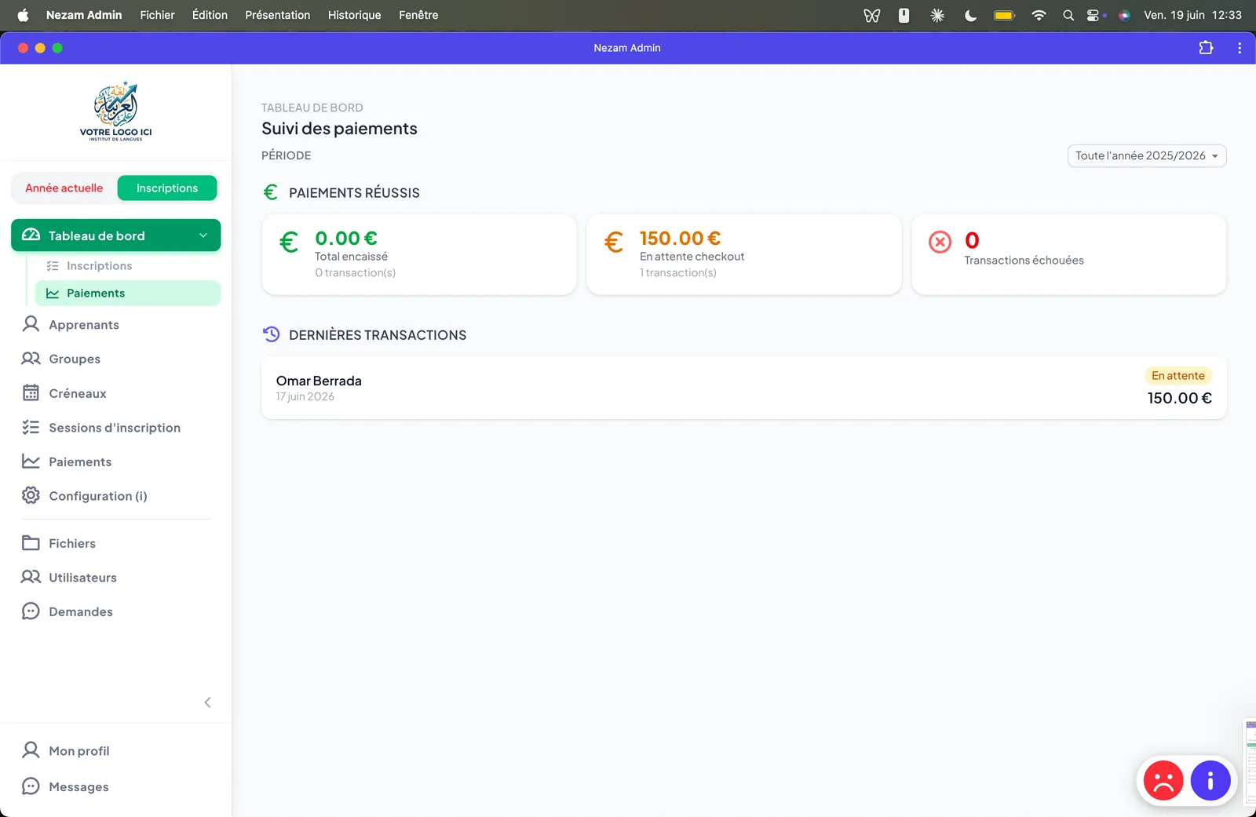Click the Sessions d'inscription list icon

(31, 428)
